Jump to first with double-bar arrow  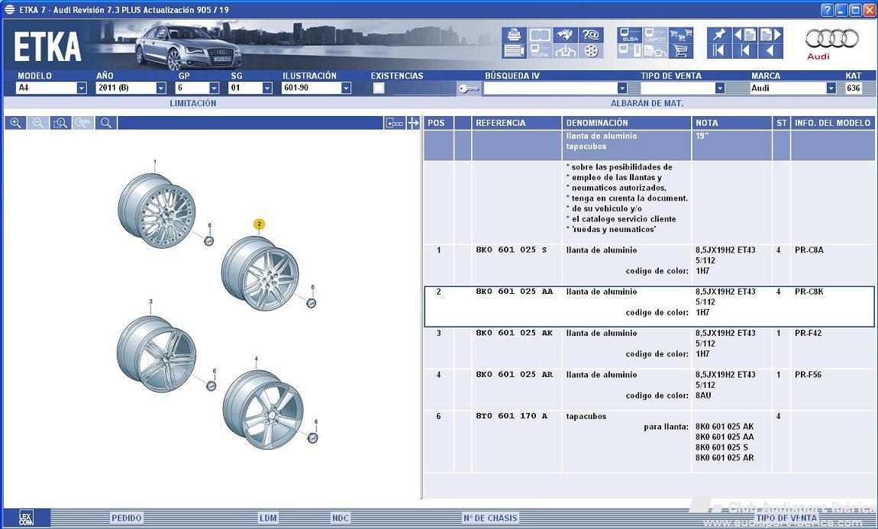(x=719, y=51)
